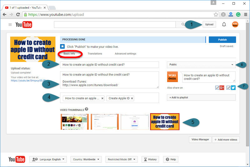250x167 pixels.
Task: Click the video thumbnails help question mark
Action: (87, 109)
